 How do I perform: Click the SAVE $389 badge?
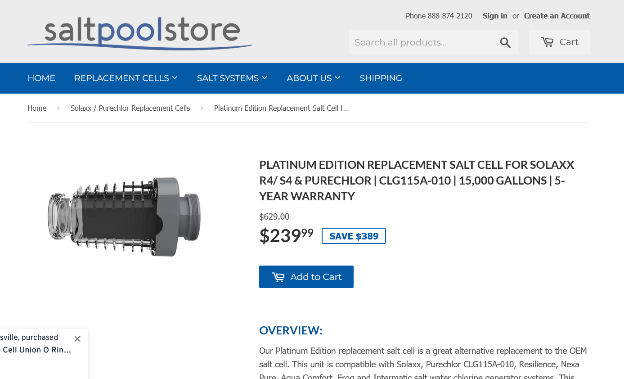[354, 236]
